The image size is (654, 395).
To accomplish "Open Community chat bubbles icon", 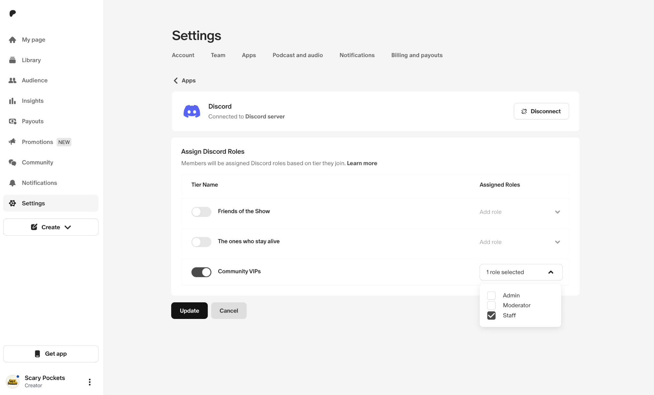I will tap(12, 162).
